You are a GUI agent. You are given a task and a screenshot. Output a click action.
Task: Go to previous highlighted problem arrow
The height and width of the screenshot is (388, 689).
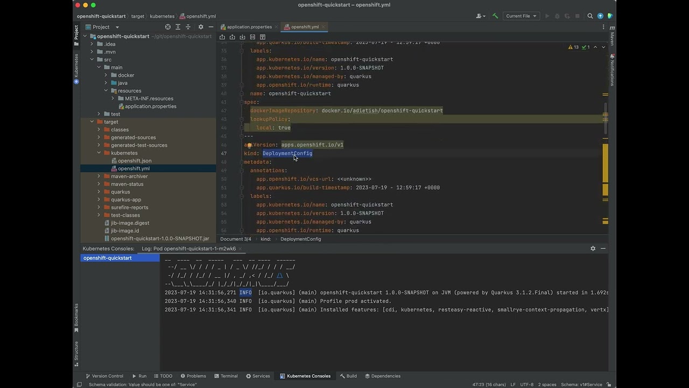(595, 47)
